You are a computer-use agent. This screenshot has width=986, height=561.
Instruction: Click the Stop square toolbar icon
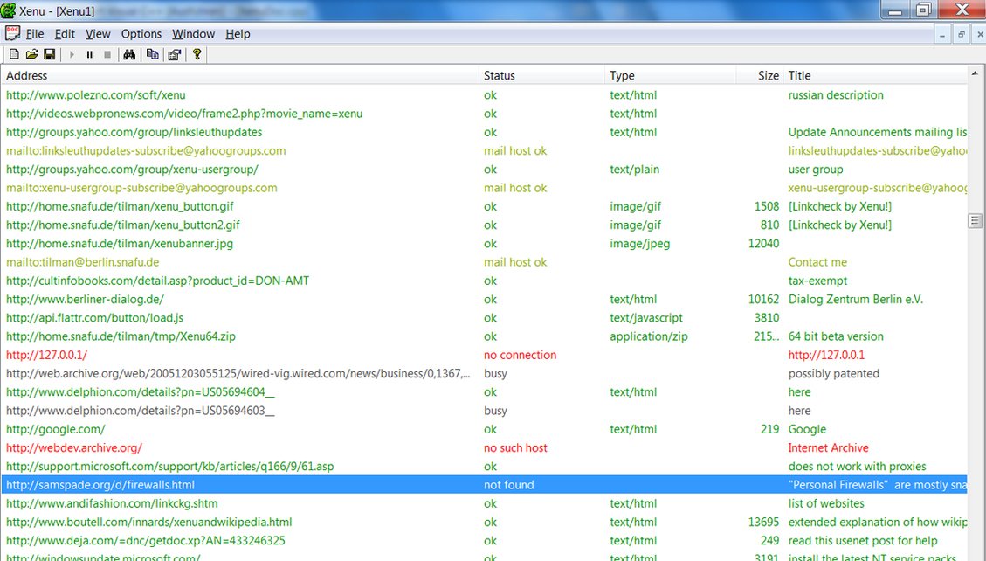coord(107,55)
